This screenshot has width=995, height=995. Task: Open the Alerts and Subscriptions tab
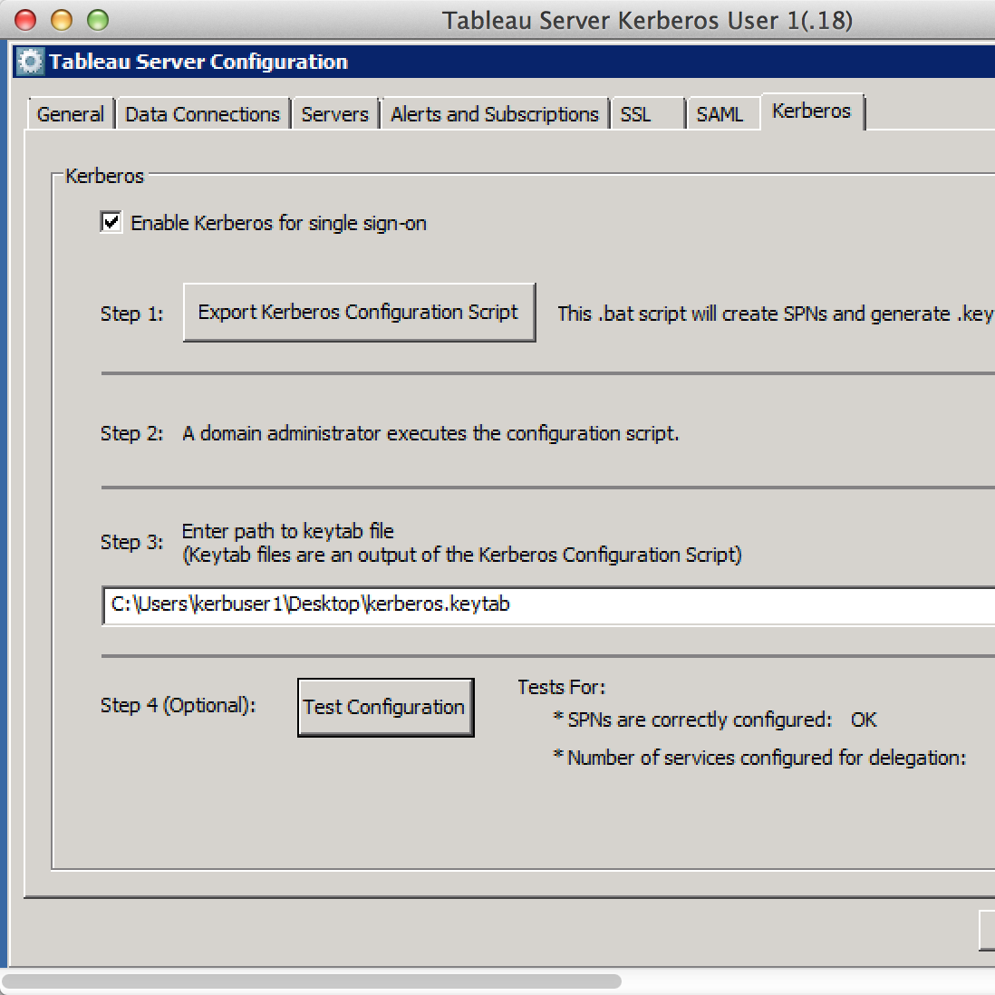[x=494, y=114]
